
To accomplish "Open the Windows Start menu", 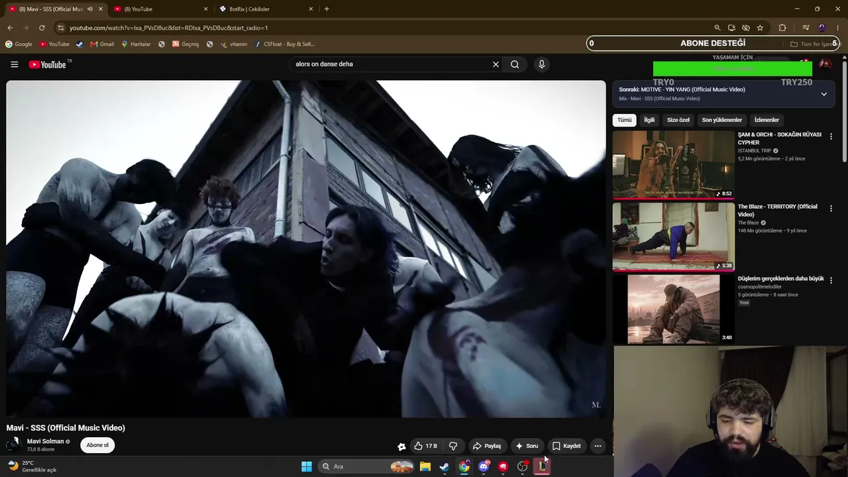I will [x=307, y=466].
